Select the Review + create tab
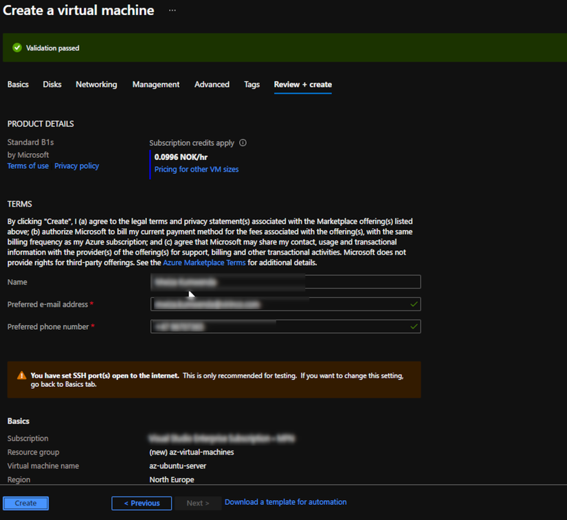 [302, 84]
